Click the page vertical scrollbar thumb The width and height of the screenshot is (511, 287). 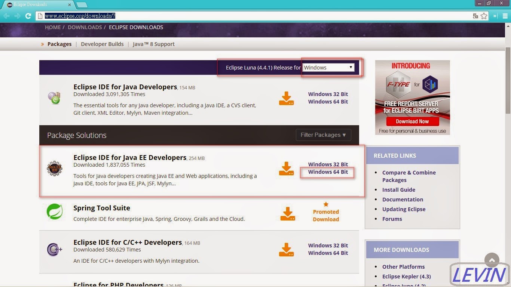[508, 80]
